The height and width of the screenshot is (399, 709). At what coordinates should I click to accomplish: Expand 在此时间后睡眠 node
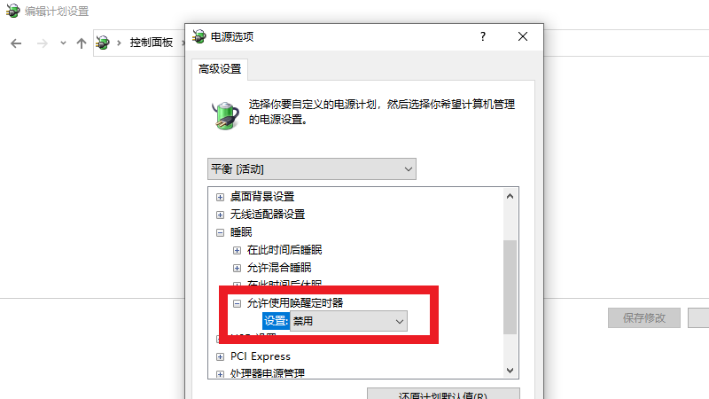point(237,250)
